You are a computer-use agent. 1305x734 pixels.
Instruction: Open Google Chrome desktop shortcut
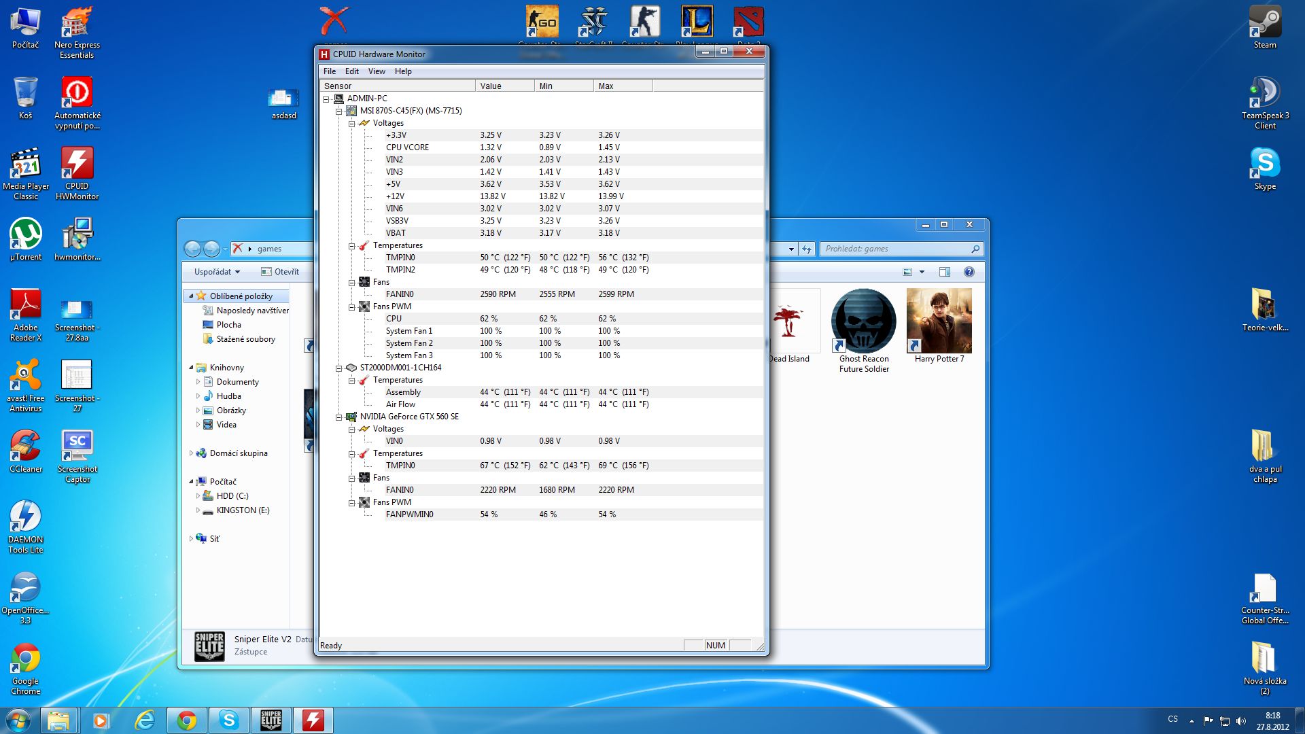[x=26, y=669]
